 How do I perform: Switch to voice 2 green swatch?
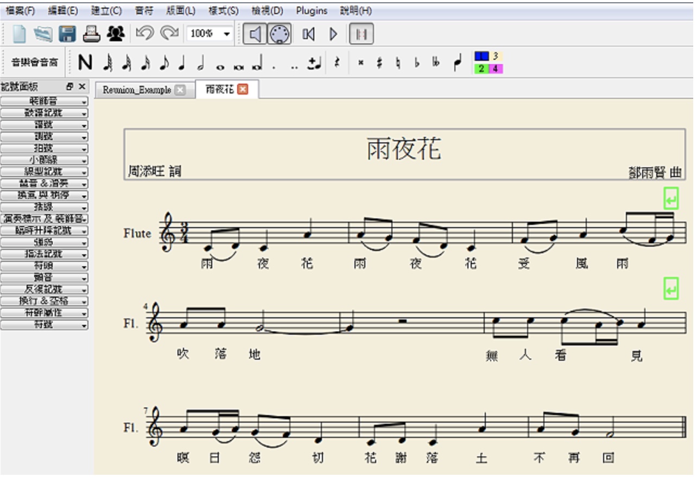click(x=481, y=69)
